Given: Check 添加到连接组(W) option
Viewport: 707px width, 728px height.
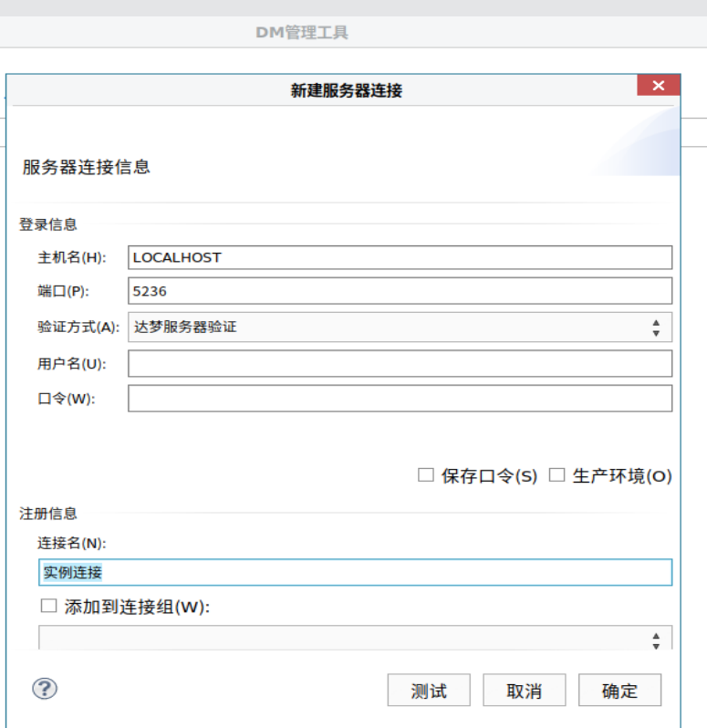Looking at the screenshot, I should [48, 606].
